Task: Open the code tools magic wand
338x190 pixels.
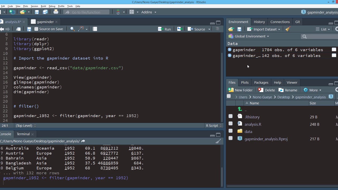Action: (x=81, y=29)
